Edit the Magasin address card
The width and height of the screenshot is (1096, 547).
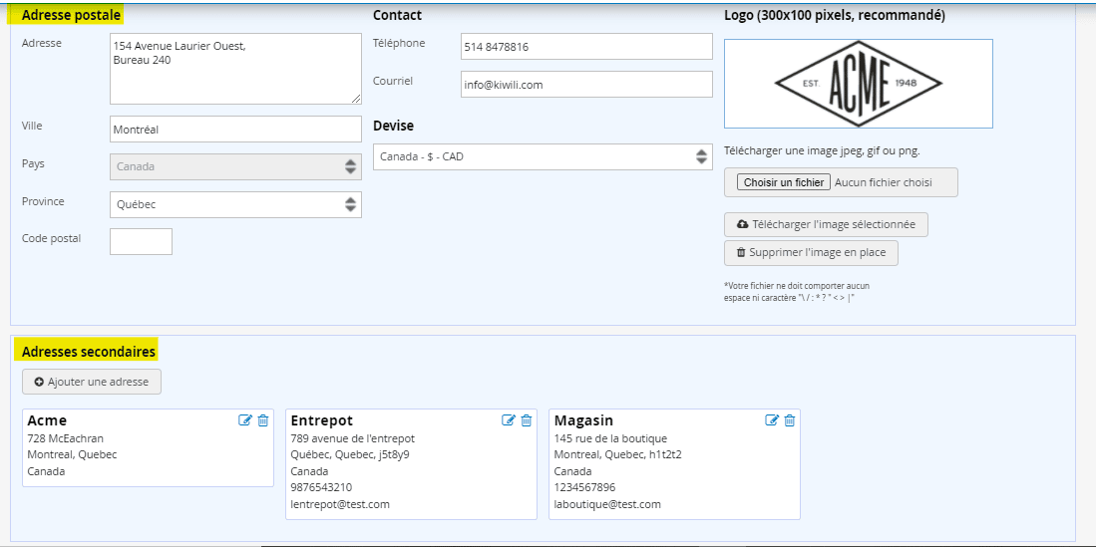[772, 419]
